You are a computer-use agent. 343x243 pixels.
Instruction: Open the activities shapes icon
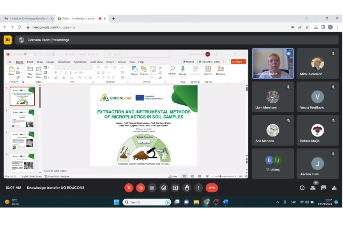(x=334, y=188)
